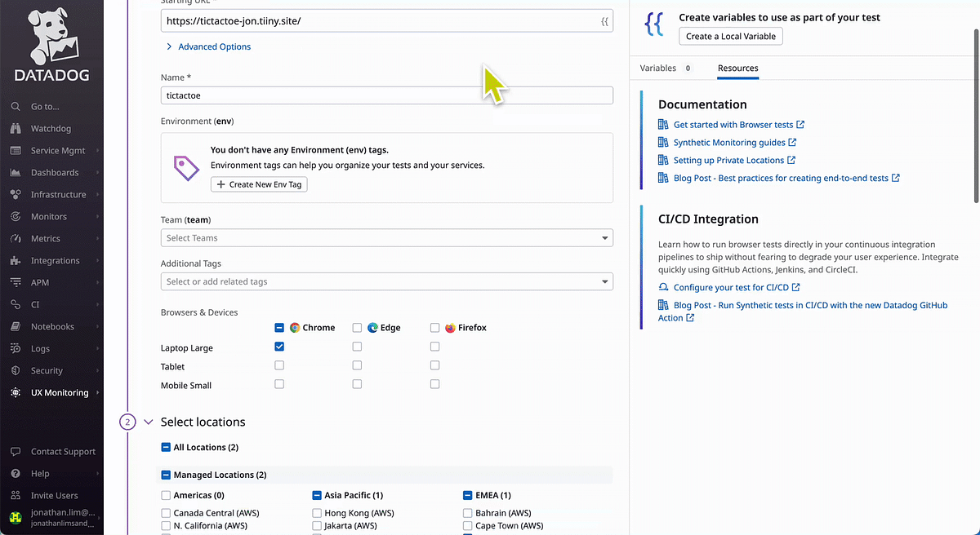Viewport: 980px width, 535px height.
Task: Click the Notebooks sidebar icon
Action: coord(16,327)
